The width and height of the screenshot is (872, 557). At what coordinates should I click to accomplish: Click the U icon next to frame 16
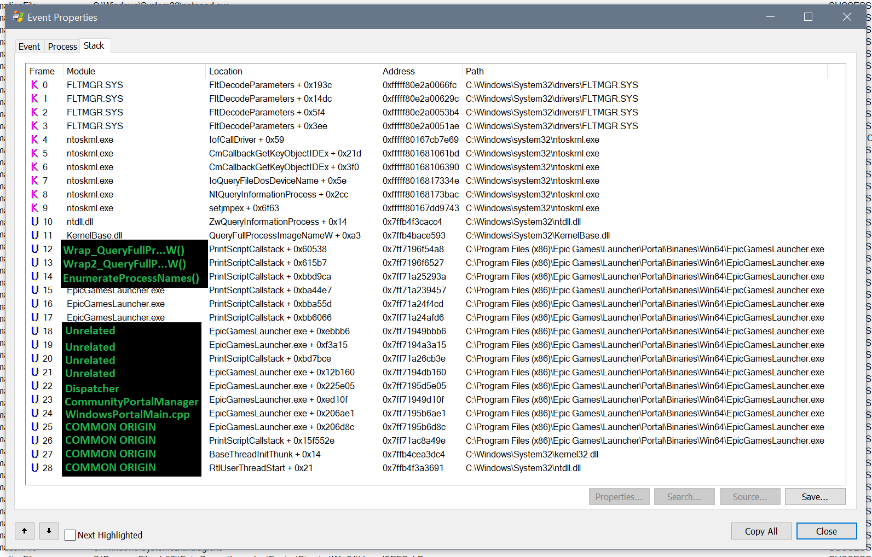[34, 304]
